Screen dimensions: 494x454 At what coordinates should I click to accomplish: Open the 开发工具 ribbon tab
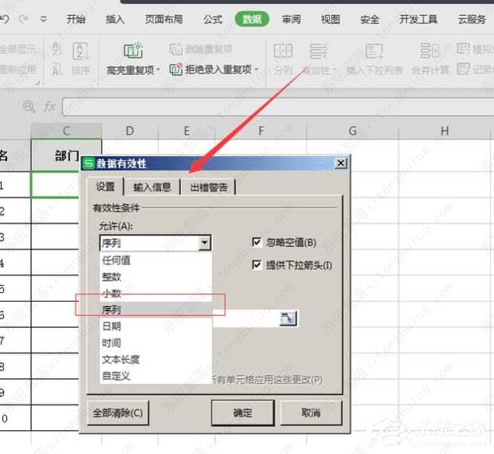pos(418,19)
